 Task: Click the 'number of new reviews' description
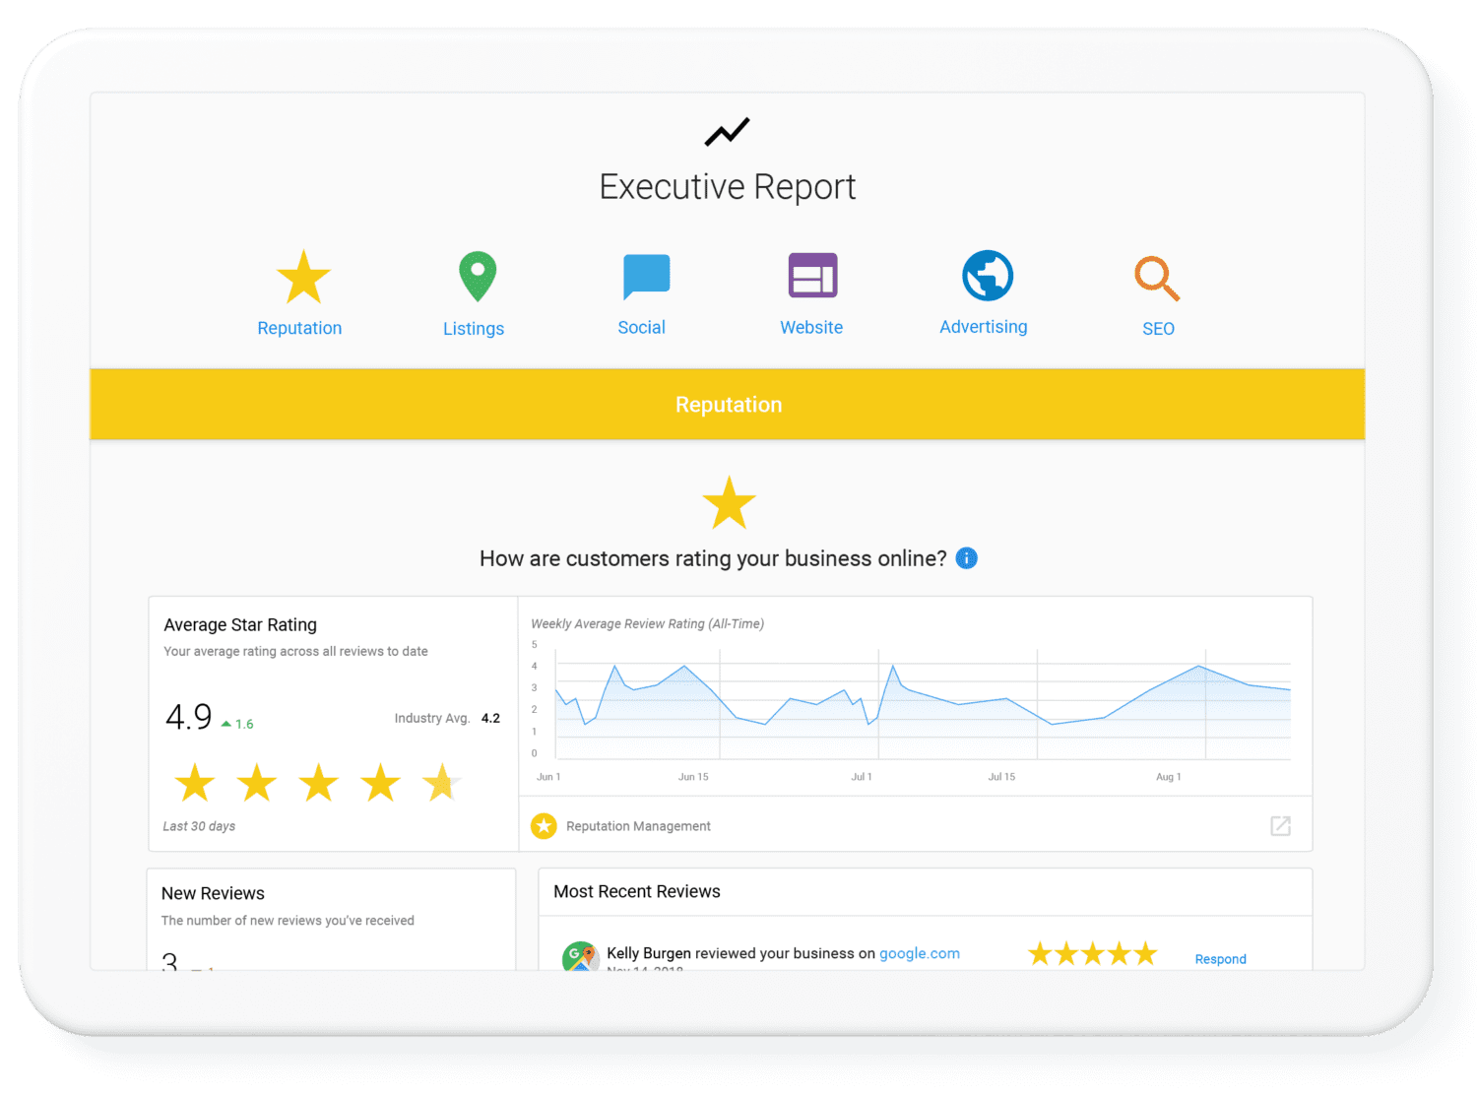[x=288, y=921]
